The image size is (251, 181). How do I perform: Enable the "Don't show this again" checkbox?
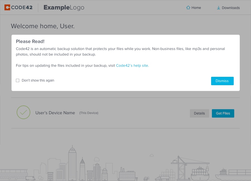tap(18, 80)
